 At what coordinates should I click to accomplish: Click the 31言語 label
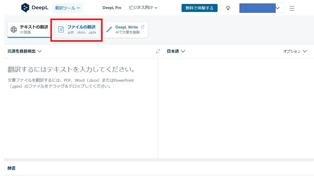tap(25, 32)
